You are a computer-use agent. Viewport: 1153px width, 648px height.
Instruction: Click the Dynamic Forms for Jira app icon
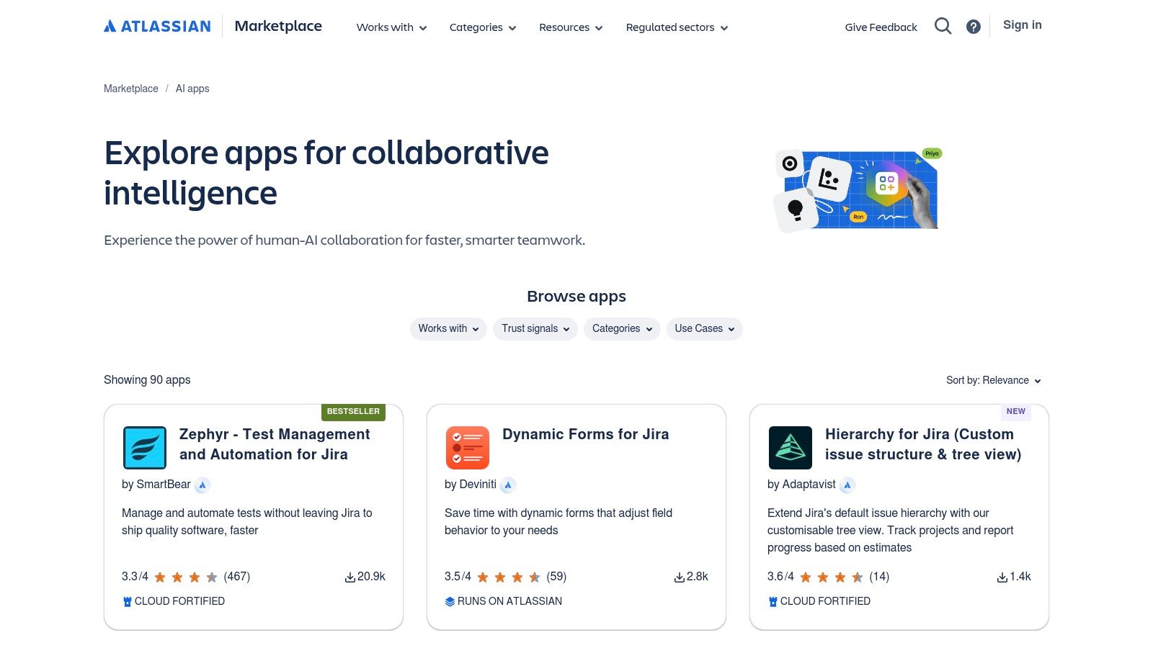(x=467, y=447)
